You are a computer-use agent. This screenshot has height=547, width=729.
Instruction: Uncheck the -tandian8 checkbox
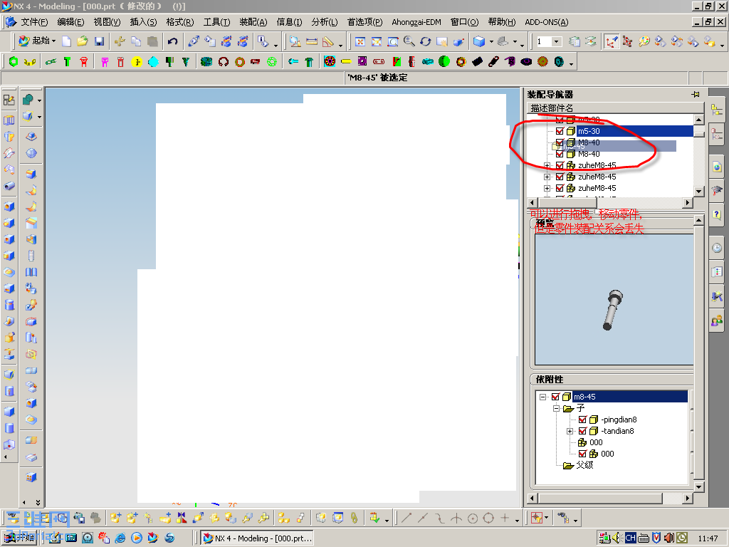[582, 431]
